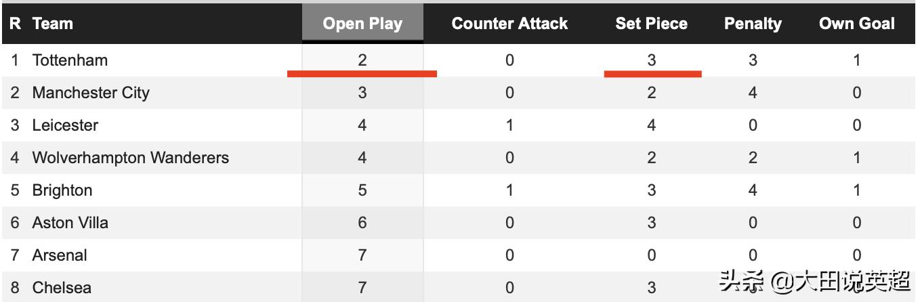Click the Brighton team name
This screenshot has height=302, width=920.
click(62, 190)
